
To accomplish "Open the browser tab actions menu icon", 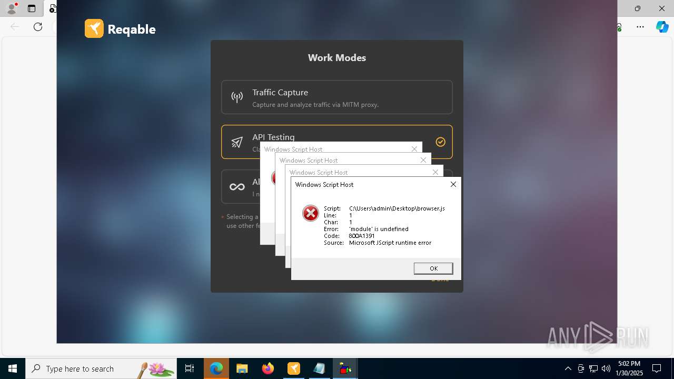I will point(32,8).
